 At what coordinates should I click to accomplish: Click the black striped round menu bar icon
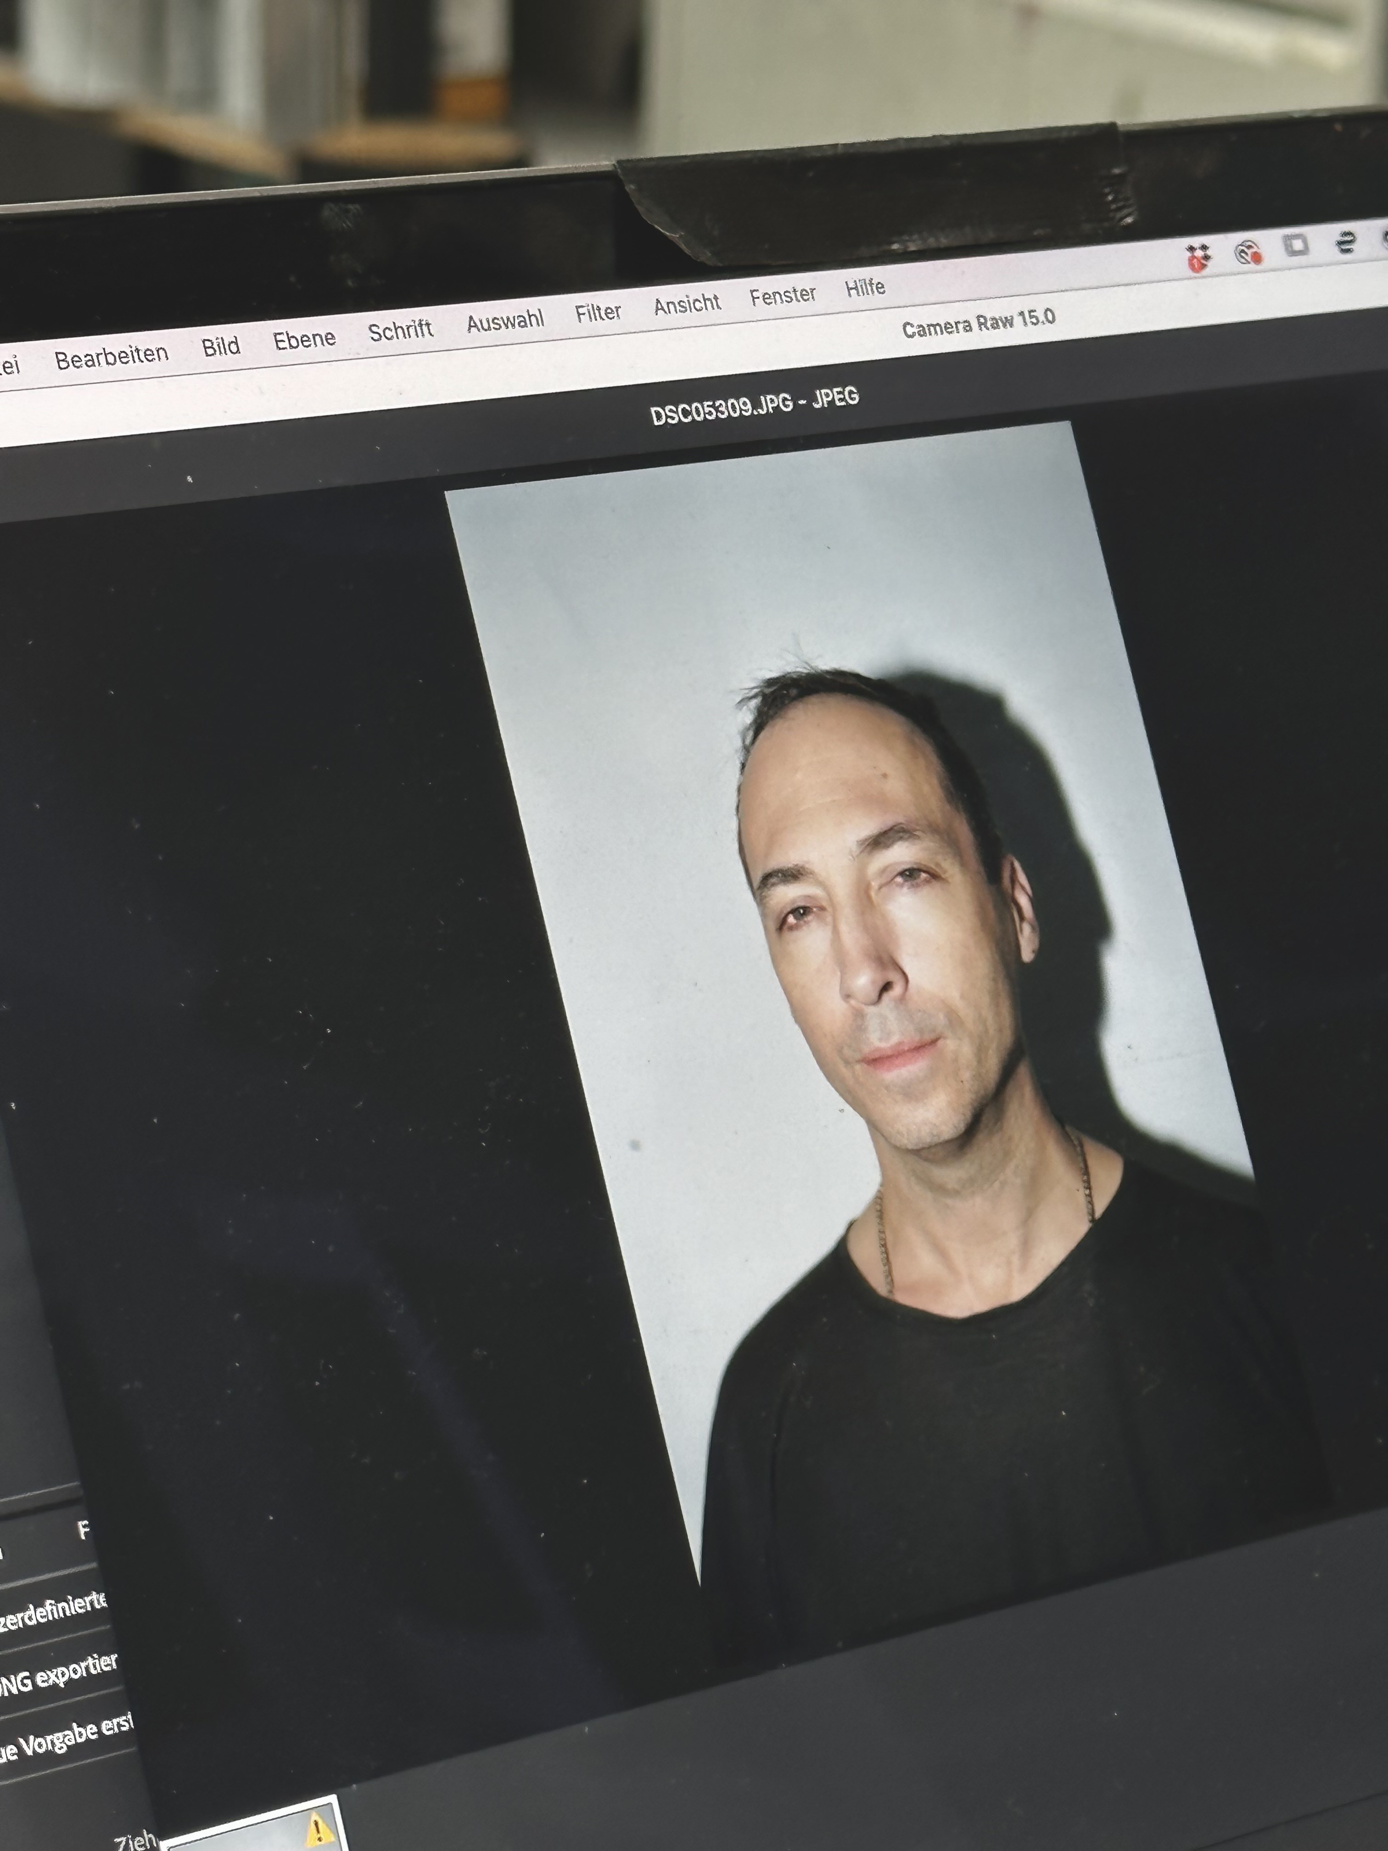point(1346,243)
